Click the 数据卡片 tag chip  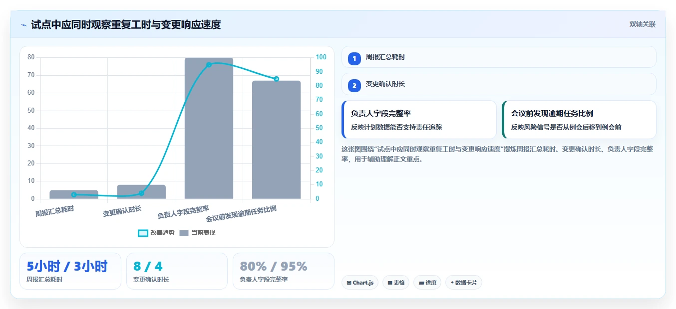pyautogui.click(x=464, y=283)
